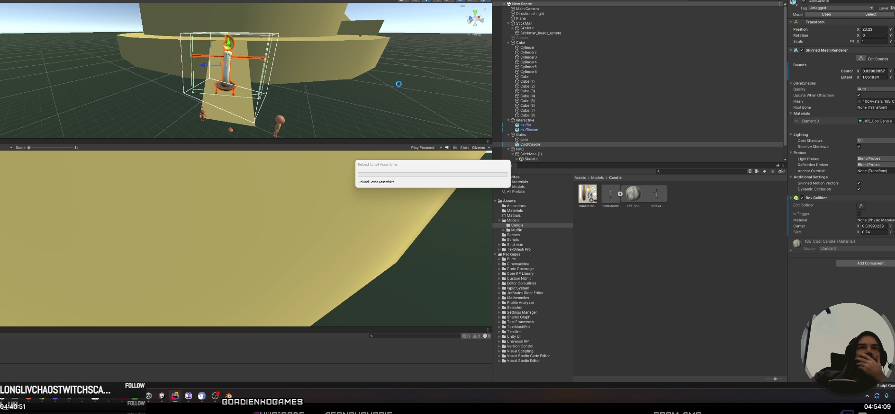Screen dimensions: 895x414
Task: Toggle Stats in Game view toolbar
Action: [x=464, y=148]
